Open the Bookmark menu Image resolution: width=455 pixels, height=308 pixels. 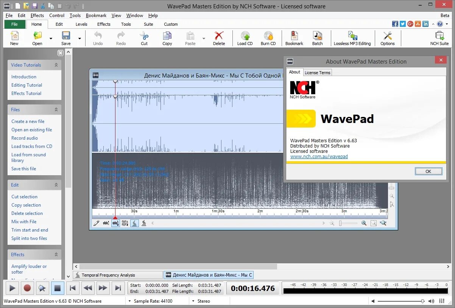[x=96, y=16]
